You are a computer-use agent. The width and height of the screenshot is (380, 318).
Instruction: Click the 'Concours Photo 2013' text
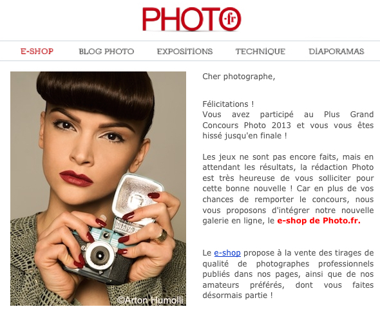click(x=247, y=126)
